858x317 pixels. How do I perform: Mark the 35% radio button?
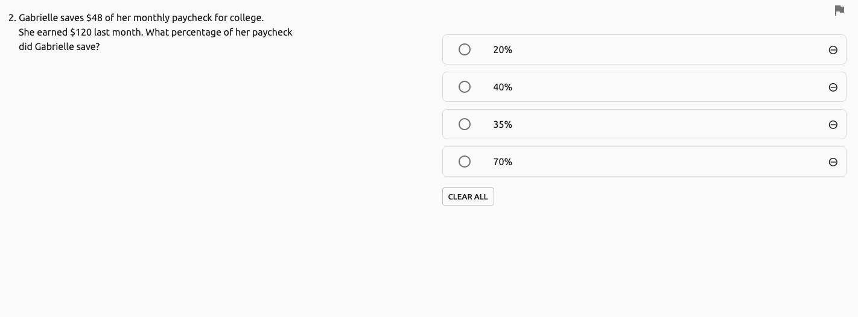pos(464,125)
